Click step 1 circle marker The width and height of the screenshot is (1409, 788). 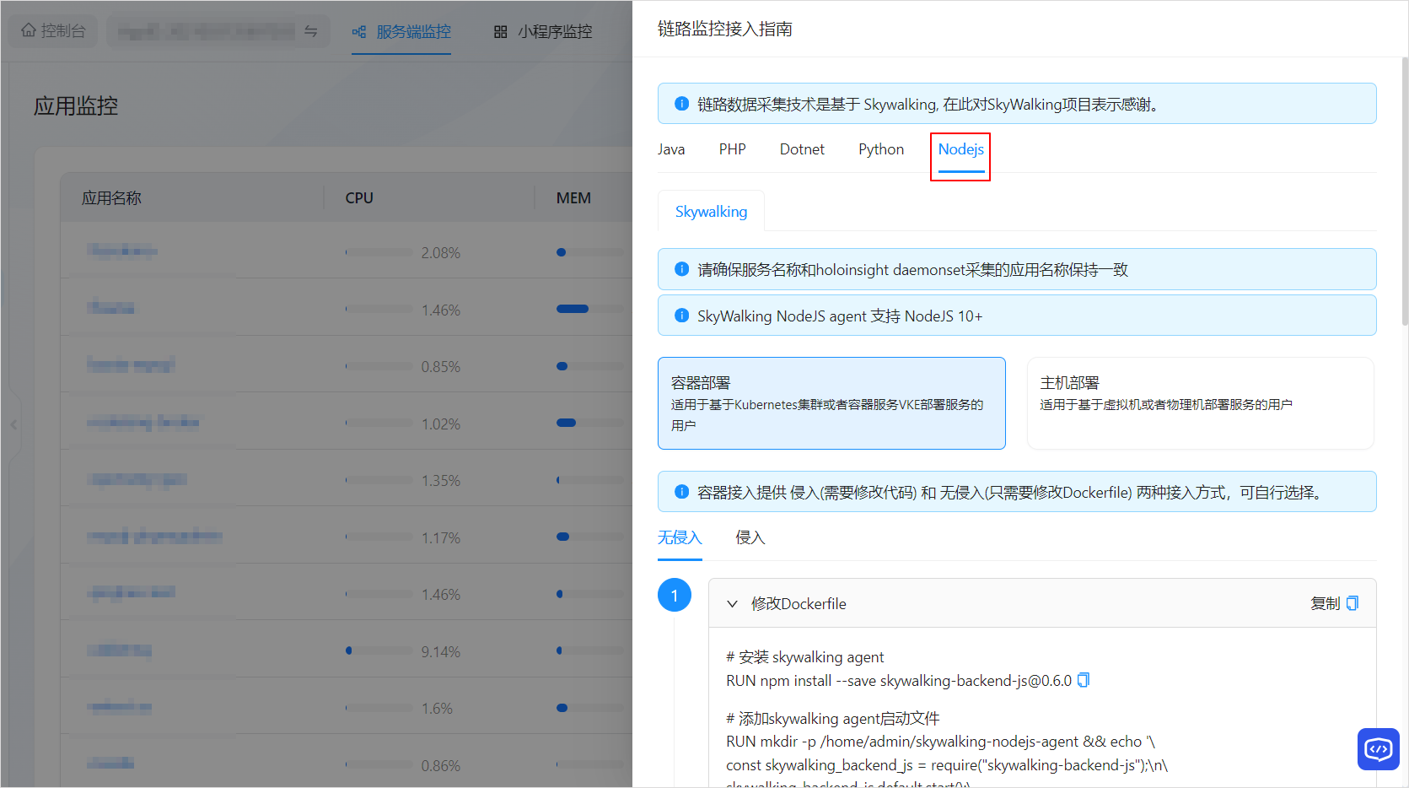675,596
